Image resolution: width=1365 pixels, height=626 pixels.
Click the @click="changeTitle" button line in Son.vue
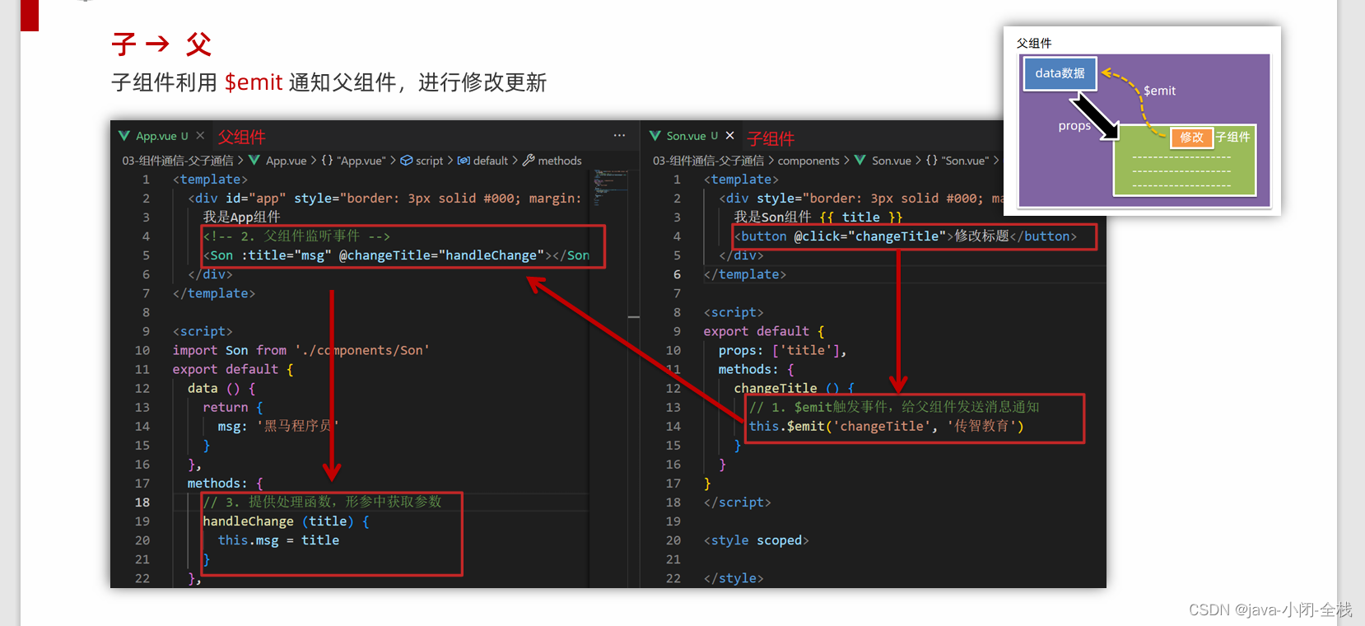click(x=905, y=236)
